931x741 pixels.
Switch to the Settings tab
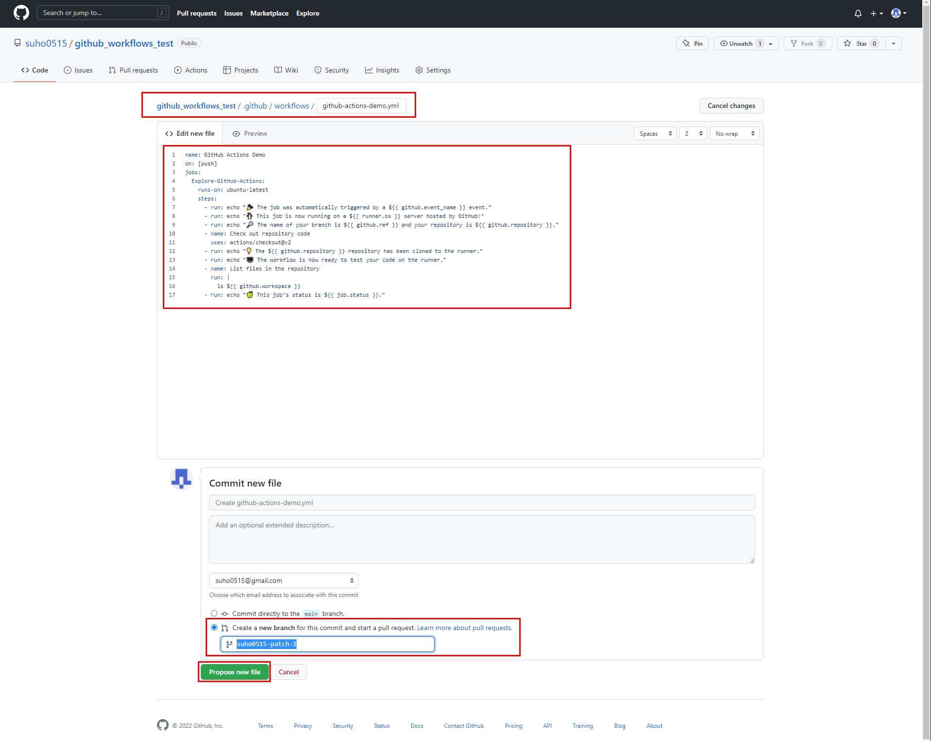point(433,70)
